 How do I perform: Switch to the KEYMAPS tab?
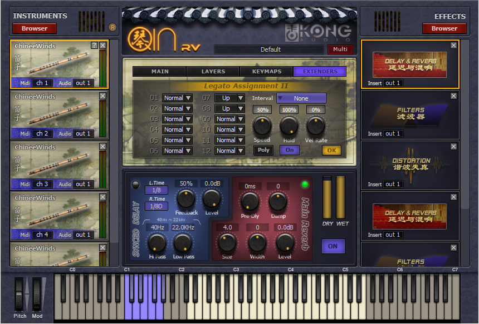tap(266, 71)
